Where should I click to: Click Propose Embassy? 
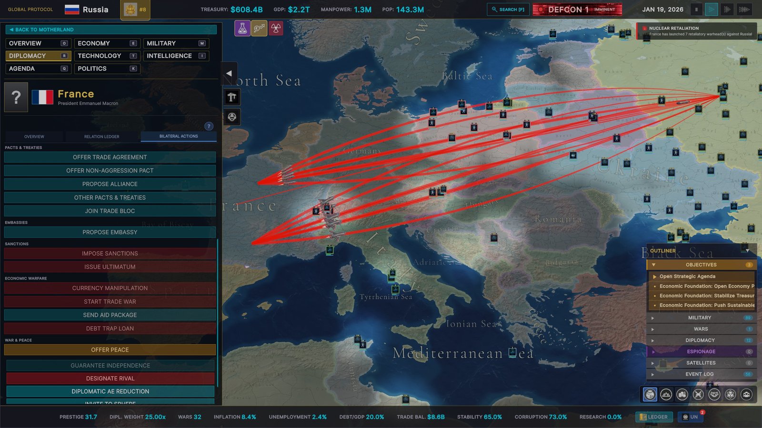110,232
